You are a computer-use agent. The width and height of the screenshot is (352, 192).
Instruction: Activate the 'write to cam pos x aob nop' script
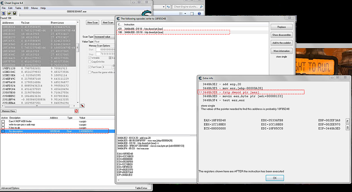[3, 125]
